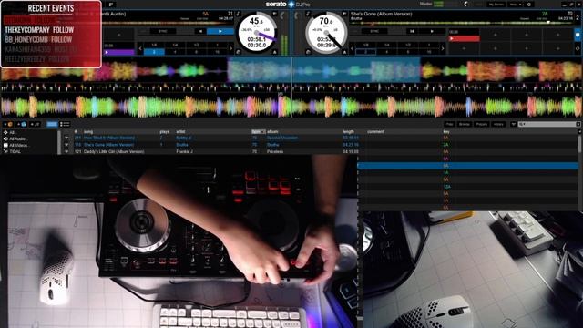Trigger purple hot cue on left deck

tap(118, 52)
